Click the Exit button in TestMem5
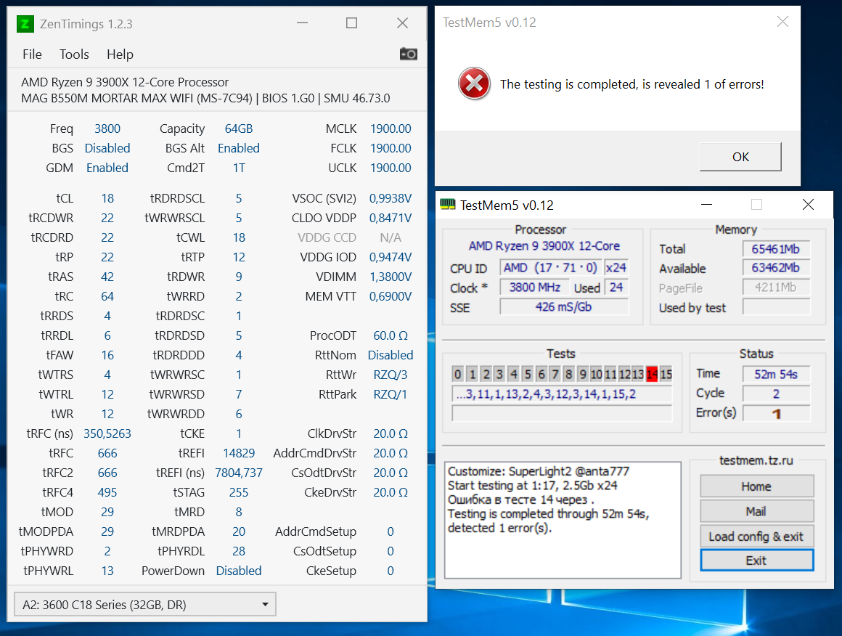This screenshot has width=842, height=636. 756,560
